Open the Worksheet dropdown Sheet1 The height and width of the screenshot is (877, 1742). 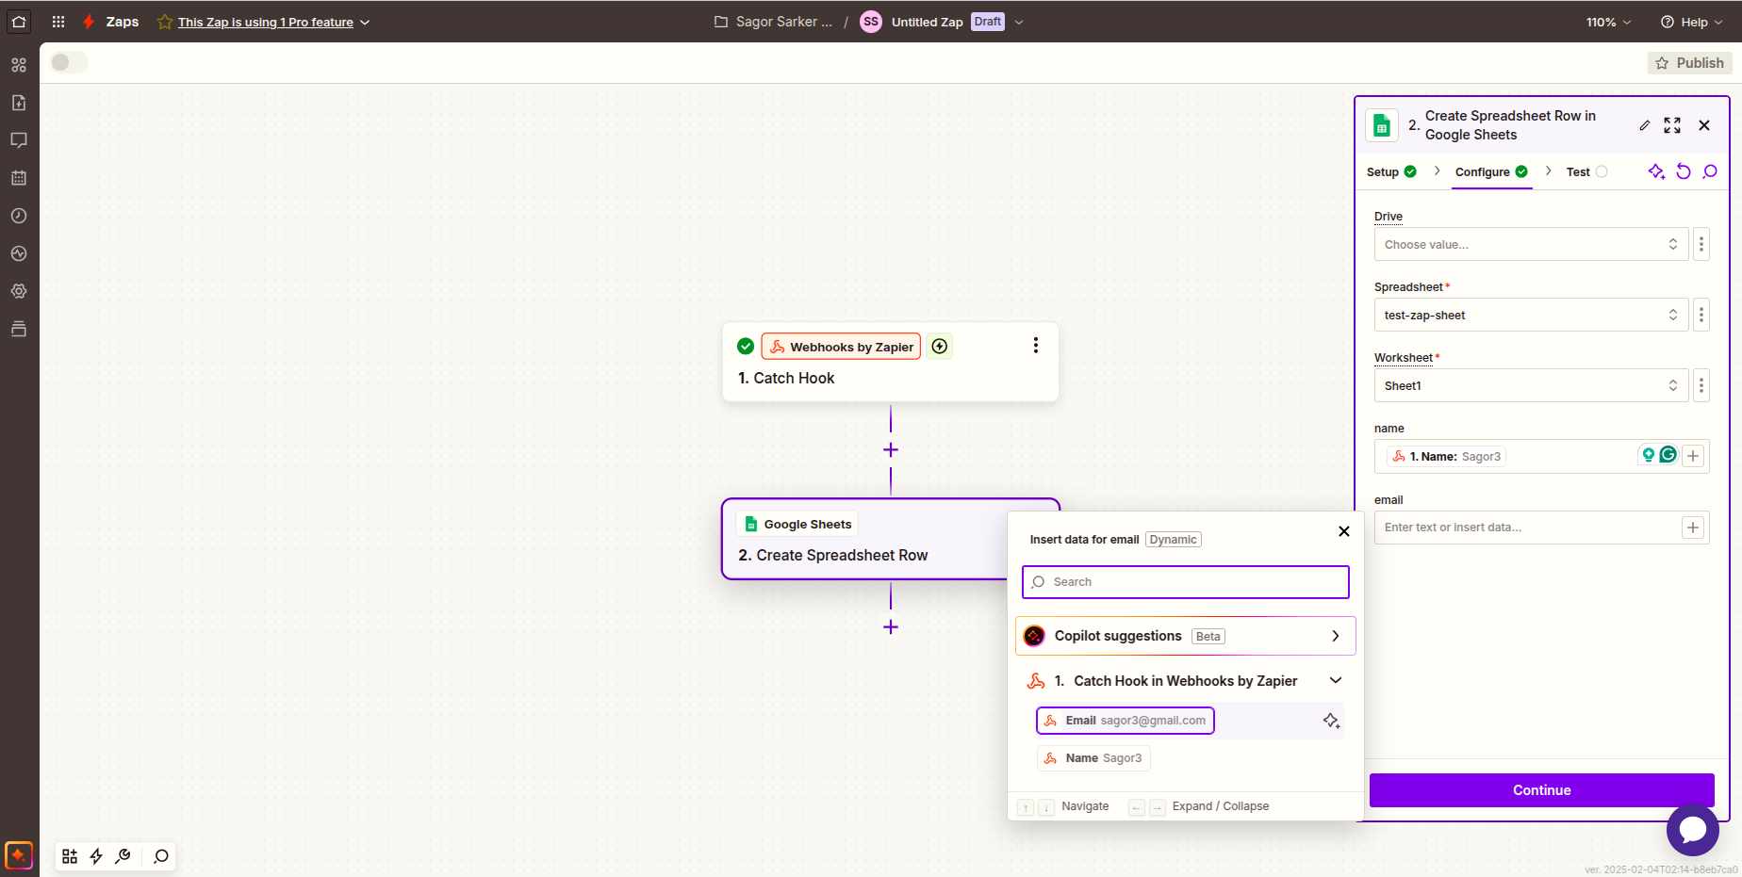[x=1531, y=385]
